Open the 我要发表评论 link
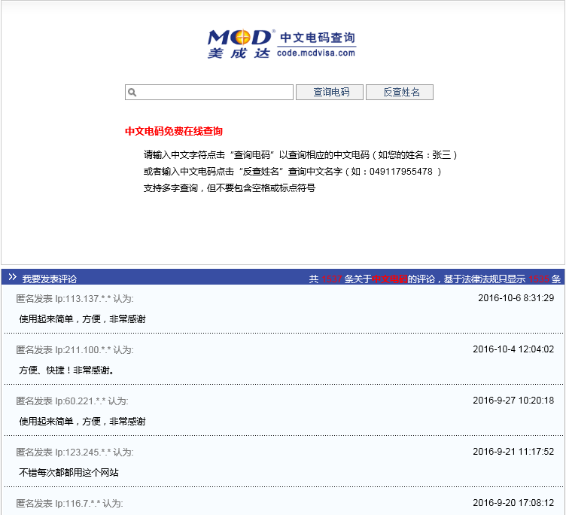The height and width of the screenshot is (515, 566). tap(50, 279)
